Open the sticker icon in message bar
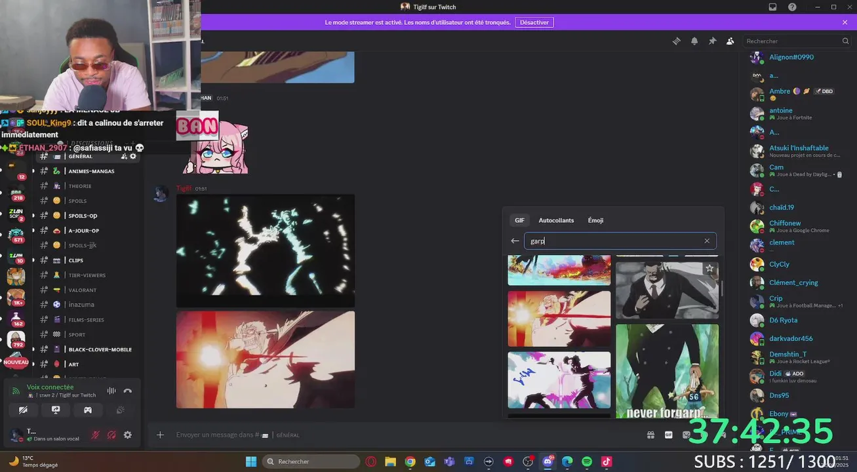857x472 pixels. (x=687, y=435)
